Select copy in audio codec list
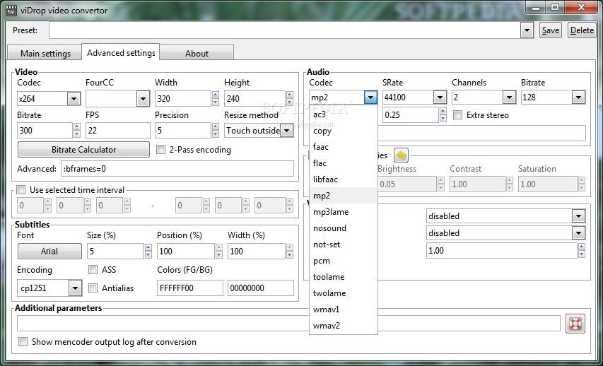 tap(343, 131)
